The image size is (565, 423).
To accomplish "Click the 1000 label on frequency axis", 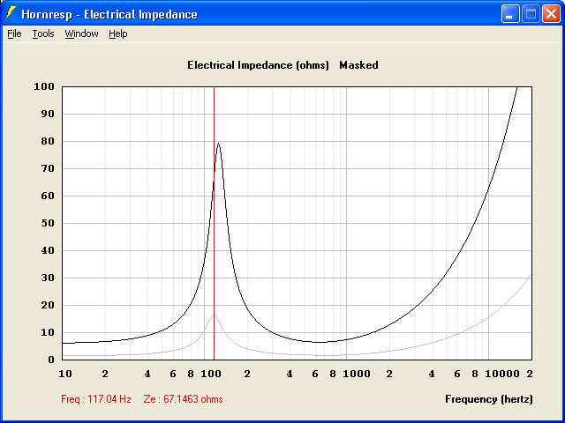I will click(x=357, y=374).
